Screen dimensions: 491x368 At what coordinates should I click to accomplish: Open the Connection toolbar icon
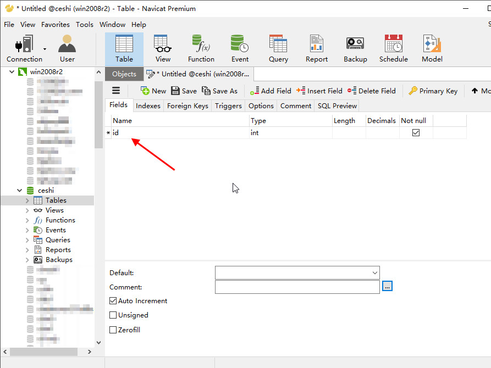(24, 49)
